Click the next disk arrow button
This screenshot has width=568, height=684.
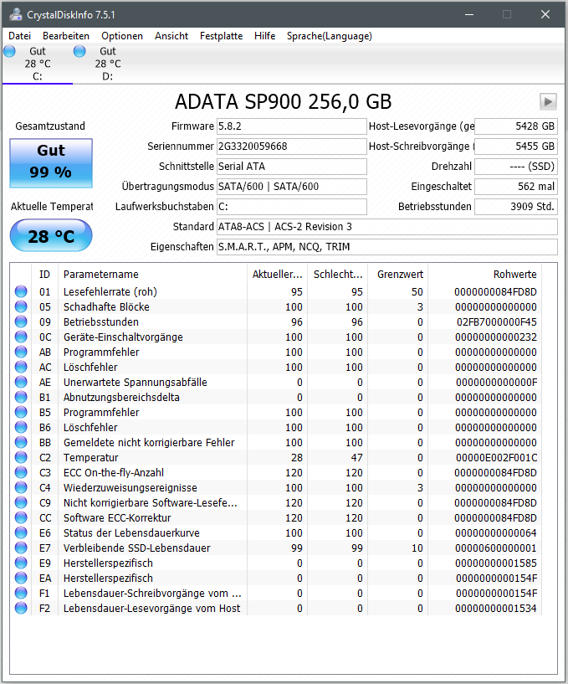click(548, 101)
